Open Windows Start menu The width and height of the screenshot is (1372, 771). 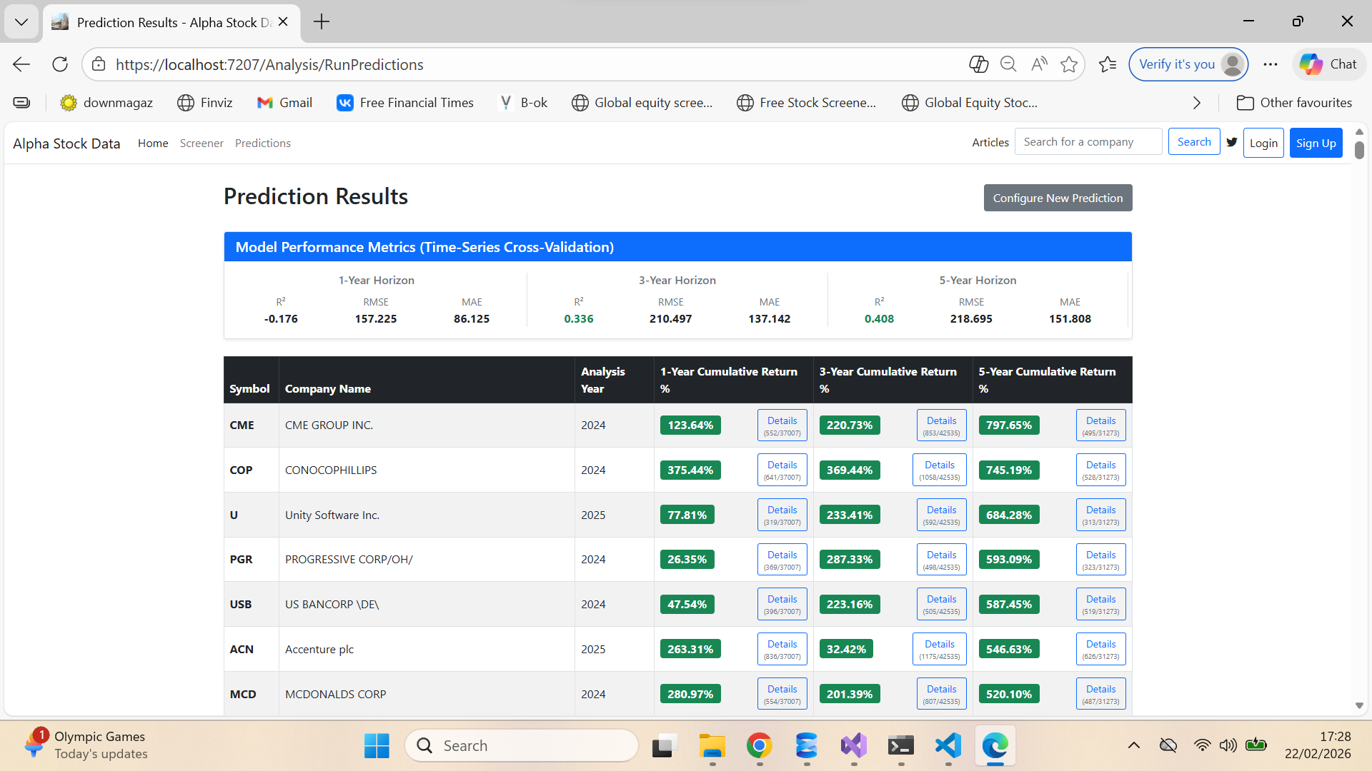[377, 746]
